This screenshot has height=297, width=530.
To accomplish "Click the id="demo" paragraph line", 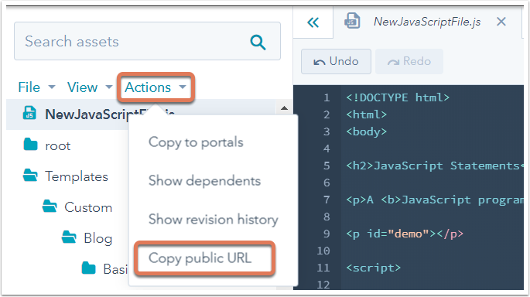I will click(x=405, y=234).
